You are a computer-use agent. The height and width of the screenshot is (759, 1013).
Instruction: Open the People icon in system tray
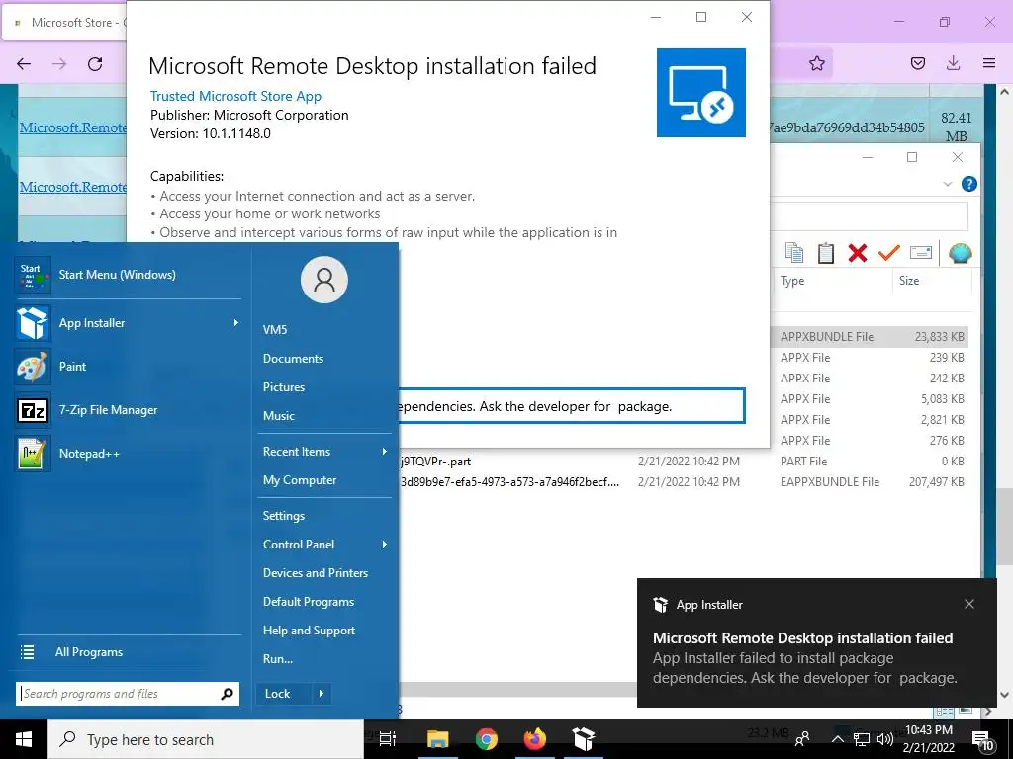[803, 739]
